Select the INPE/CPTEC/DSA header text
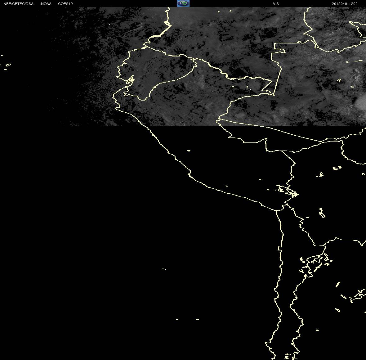The width and height of the screenshot is (366, 360). (x=18, y=4)
